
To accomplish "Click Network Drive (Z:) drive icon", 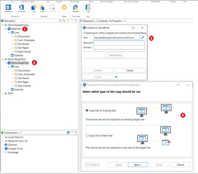I will click(x=6, y=141).
